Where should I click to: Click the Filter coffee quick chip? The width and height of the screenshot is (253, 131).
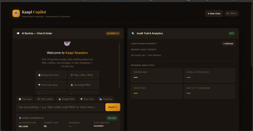(45, 99)
